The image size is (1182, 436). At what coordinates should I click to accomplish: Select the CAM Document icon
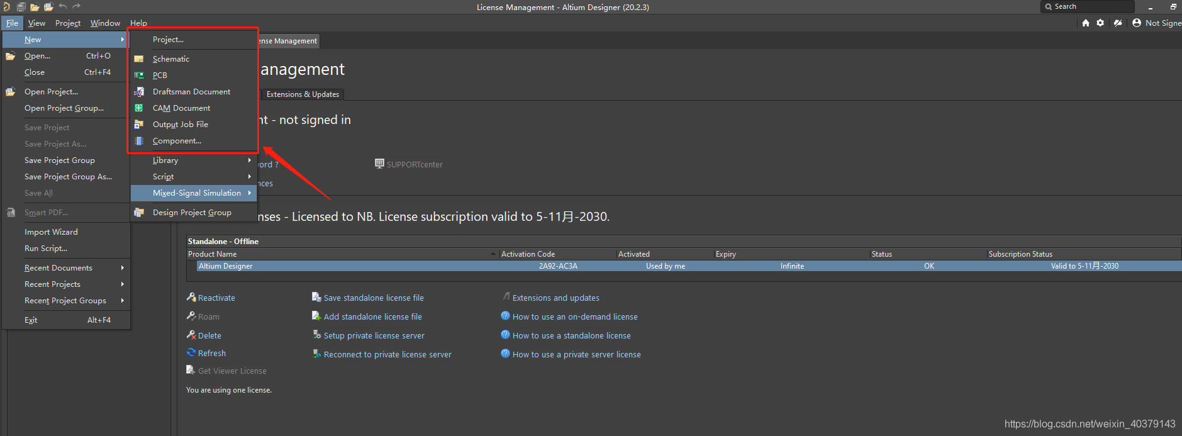[139, 108]
